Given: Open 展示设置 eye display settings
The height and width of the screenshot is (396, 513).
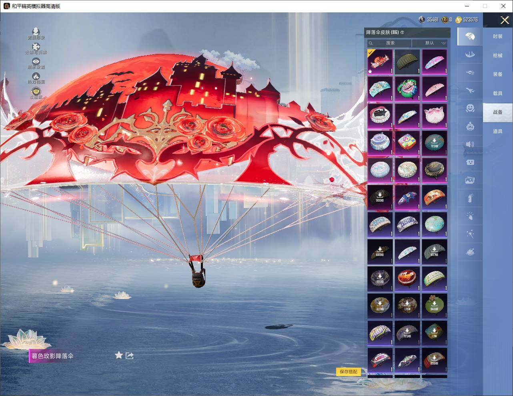Looking at the screenshot, I should [36, 62].
